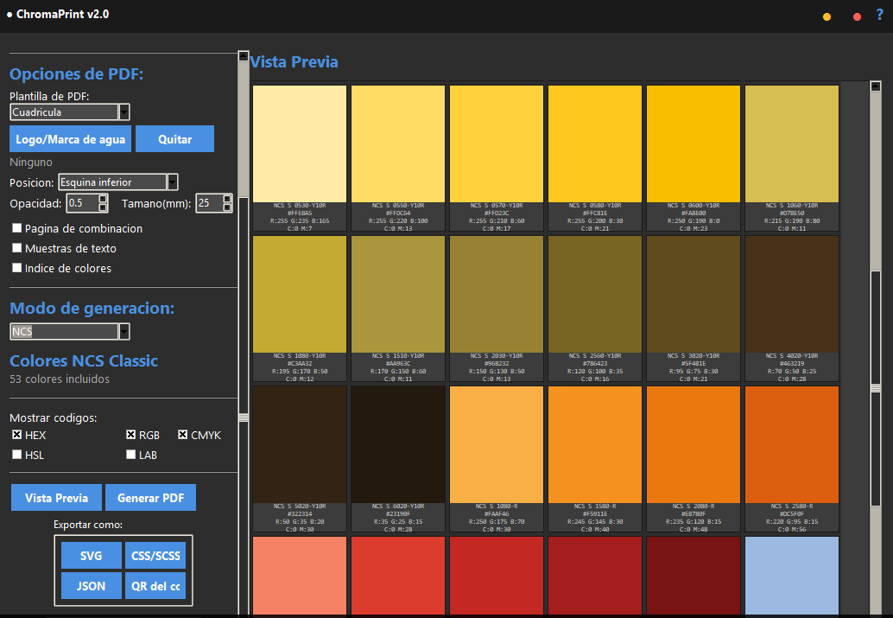Export the palette as JSON
Image resolution: width=893 pixels, height=618 pixels.
[92, 586]
